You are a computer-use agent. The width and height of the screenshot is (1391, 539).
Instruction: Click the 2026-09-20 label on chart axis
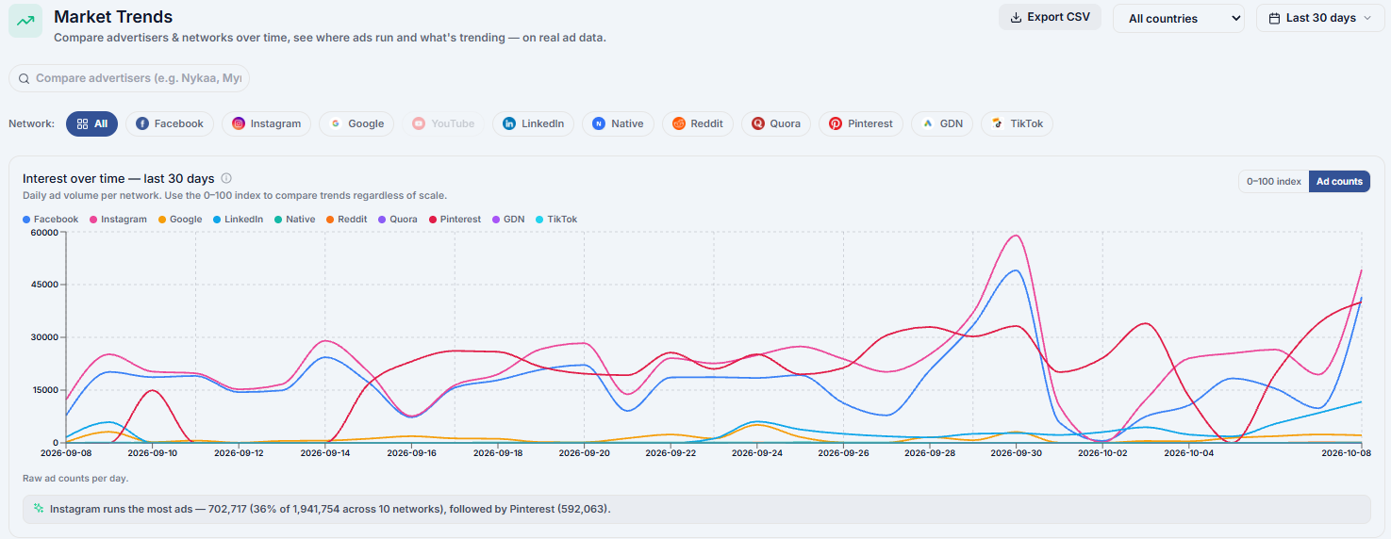coord(585,452)
